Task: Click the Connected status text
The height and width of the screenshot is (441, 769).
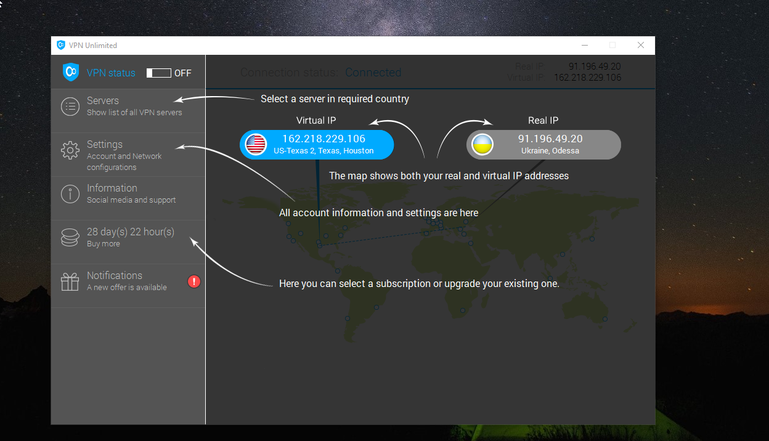Action: [x=373, y=73]
